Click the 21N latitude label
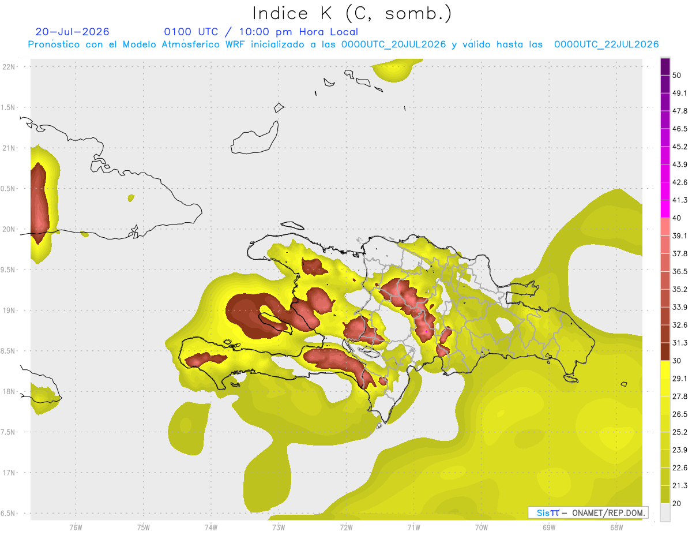692x535 pixels. [x=9, y=148]
